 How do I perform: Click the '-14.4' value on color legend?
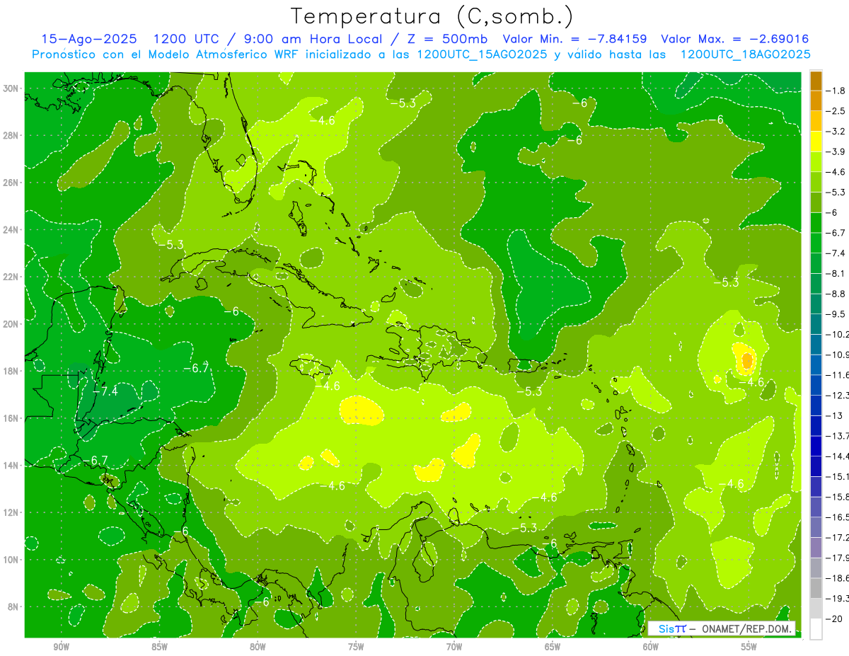click(838, 456)
